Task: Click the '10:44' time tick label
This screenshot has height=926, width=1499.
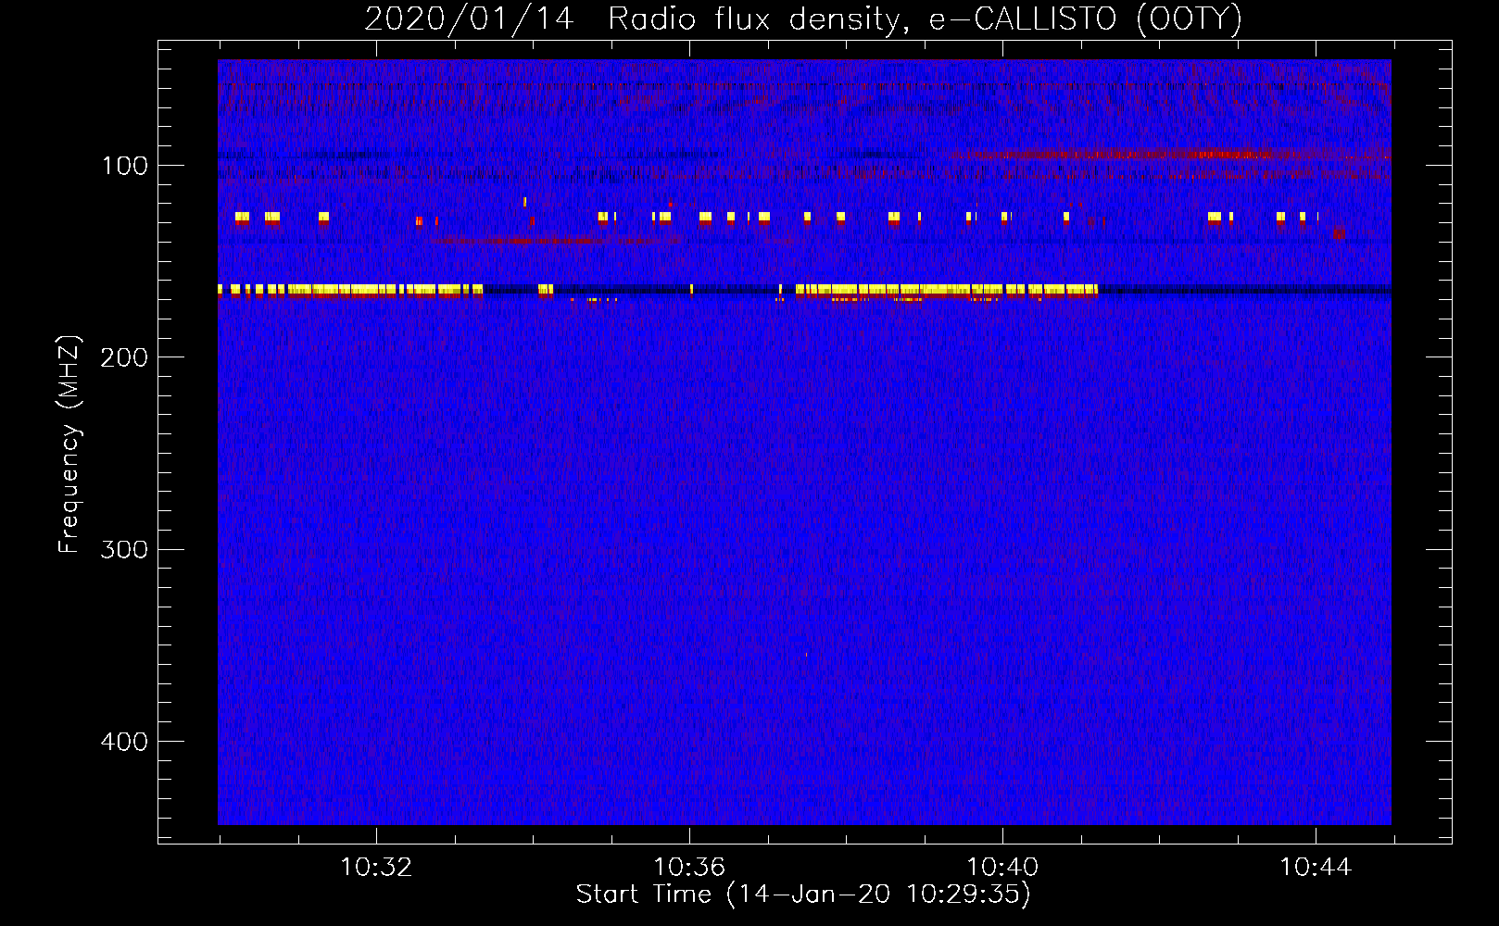Action: (x=1316, y=868)
